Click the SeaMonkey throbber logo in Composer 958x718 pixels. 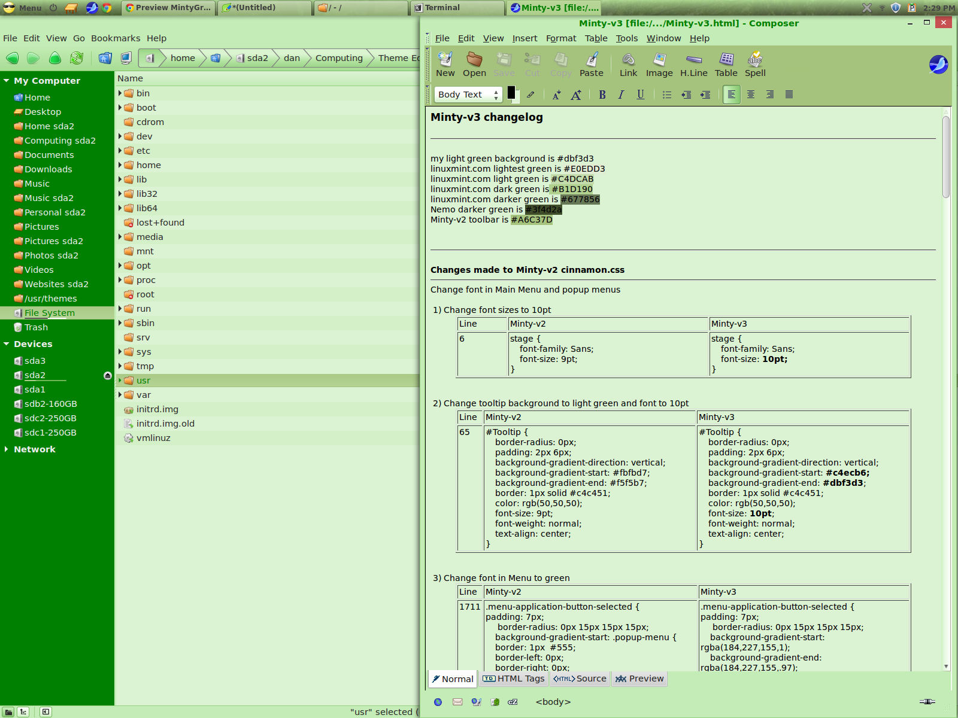938,64
